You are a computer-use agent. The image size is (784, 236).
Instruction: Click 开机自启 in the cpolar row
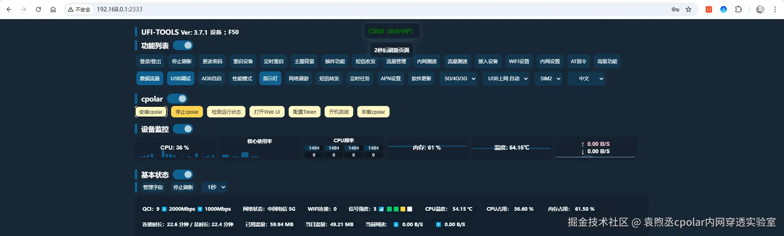click(339, 112)
